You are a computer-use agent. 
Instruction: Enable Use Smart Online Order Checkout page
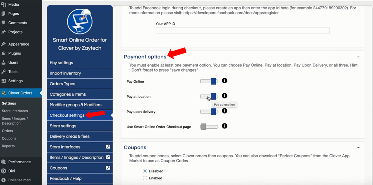209,126
